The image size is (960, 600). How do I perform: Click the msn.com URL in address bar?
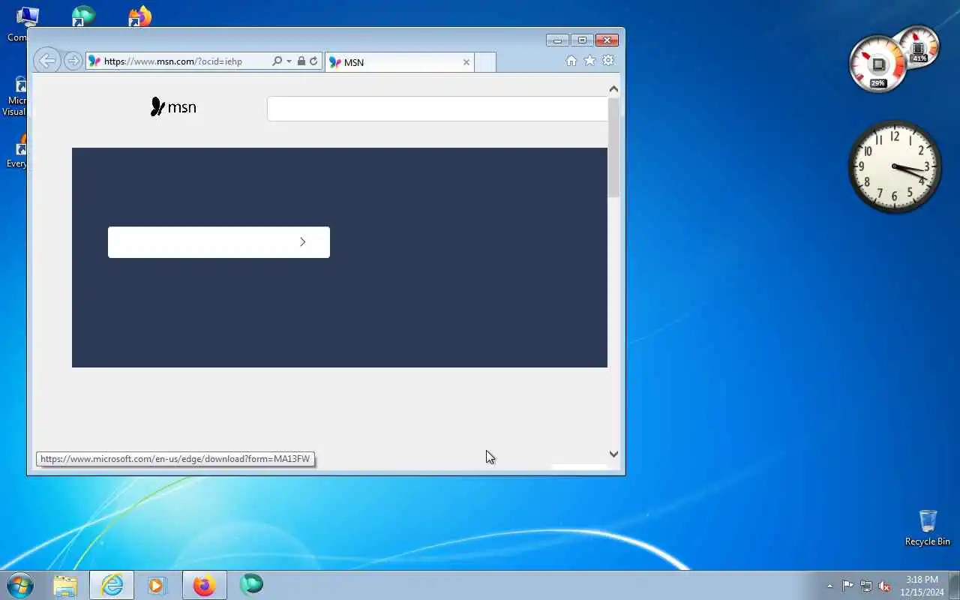[x=173, y=61]
